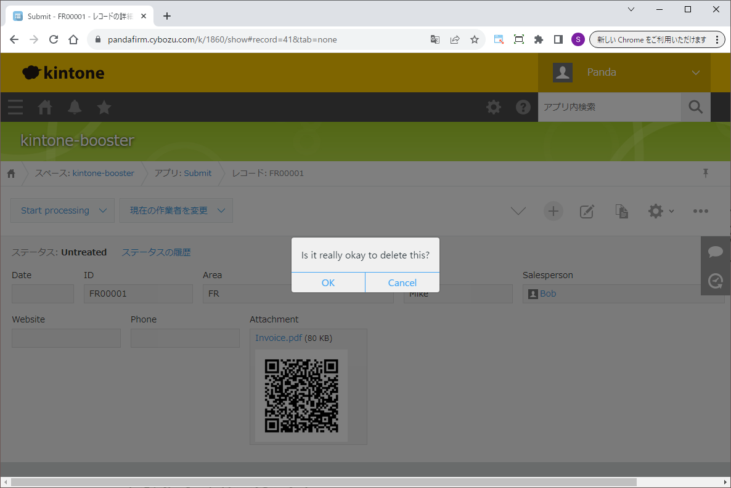Click the horizontal scrollbar at bottom
731x488 pixels.
(324, 482)
